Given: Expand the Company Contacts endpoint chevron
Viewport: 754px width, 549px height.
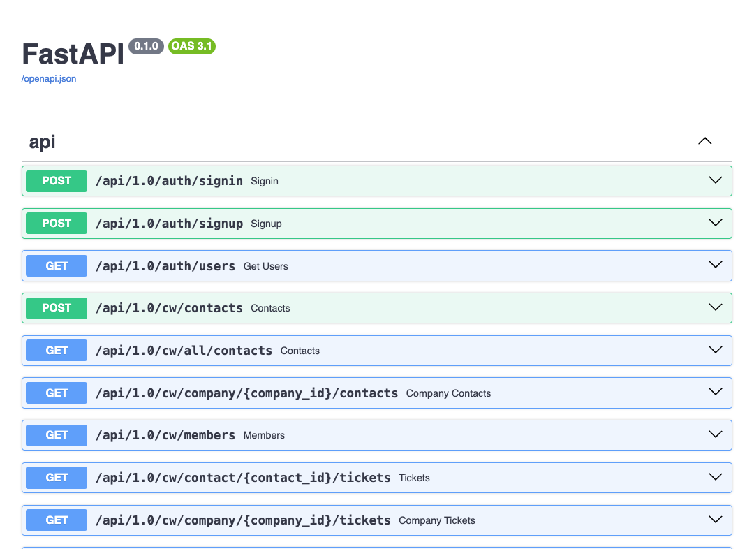Looking at the screenshot, I should point(716,392).
